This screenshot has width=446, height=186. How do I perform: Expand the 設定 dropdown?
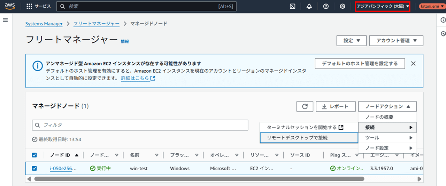[x=352, y=40]
